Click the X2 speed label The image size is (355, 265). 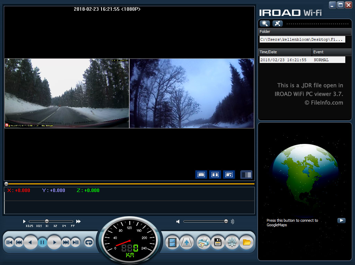55,226
